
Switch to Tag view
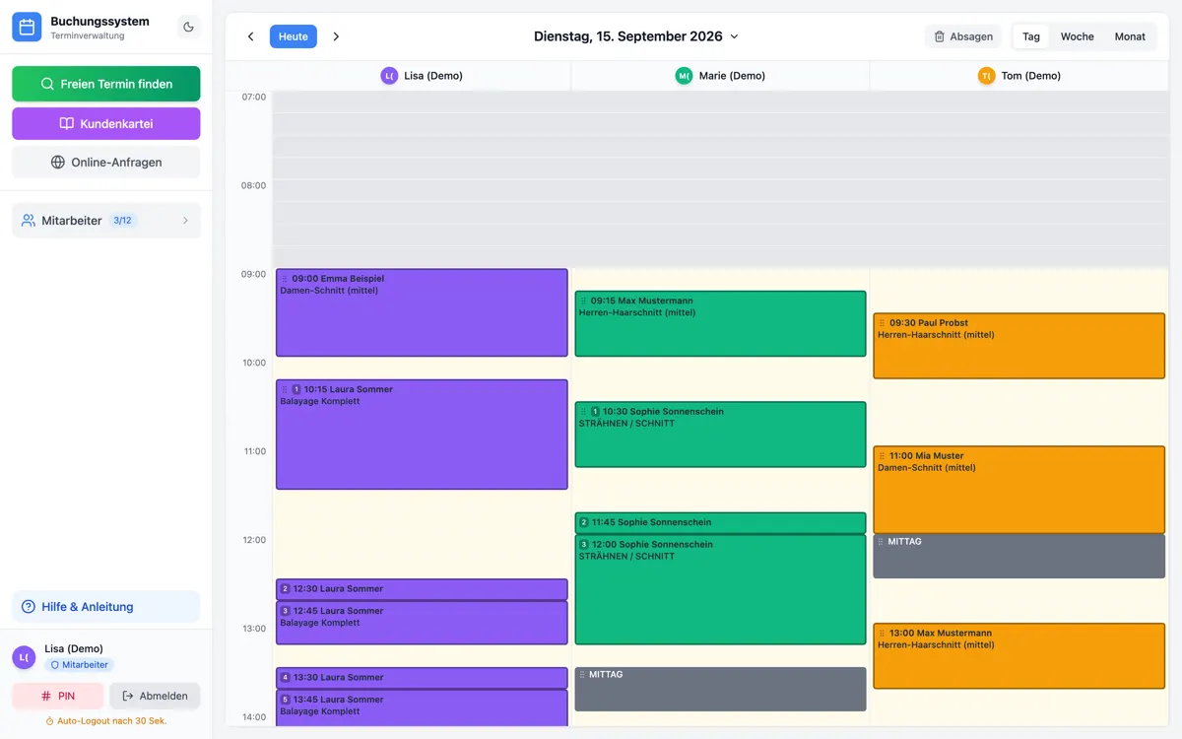point(1031,36)
